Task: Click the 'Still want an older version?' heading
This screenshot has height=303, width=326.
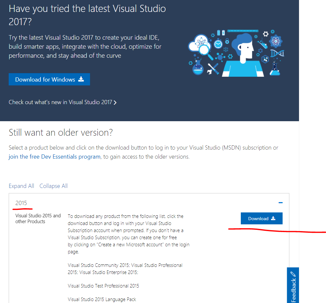Action: tap(61, 132)
